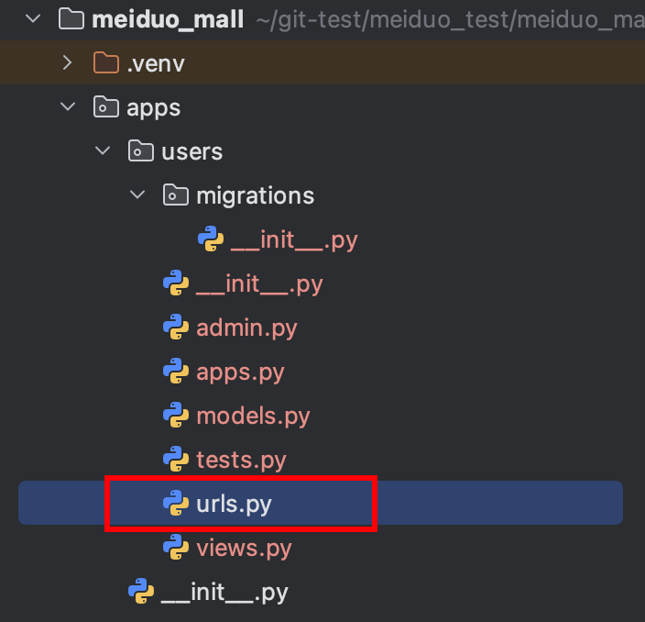Click the Python icon beside views.py
This screenshot has height=622, width=645.
click(176, 549)
